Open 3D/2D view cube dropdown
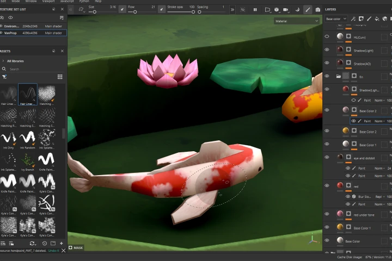This screenshot has width=392, height=261. tap(277, 10)
